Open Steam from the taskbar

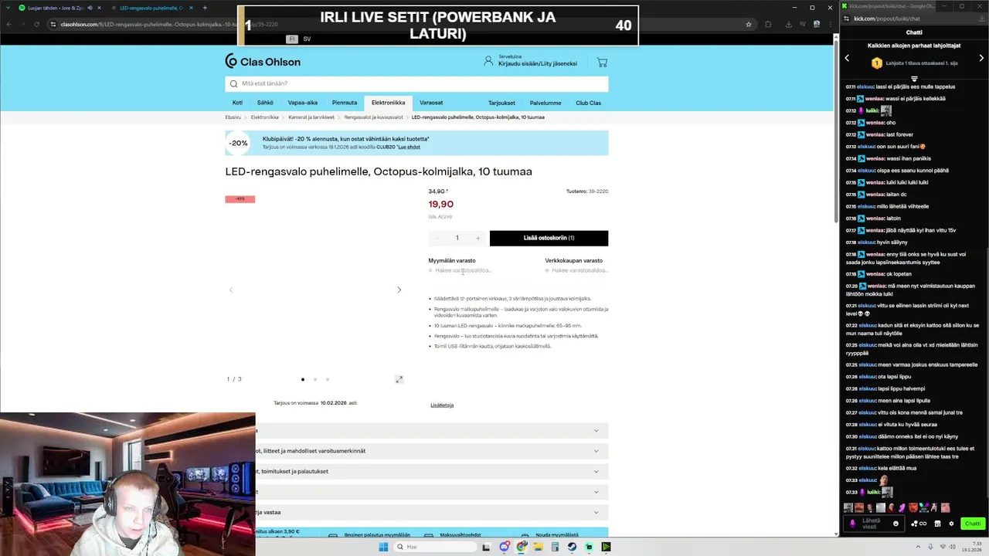(572, 547)
